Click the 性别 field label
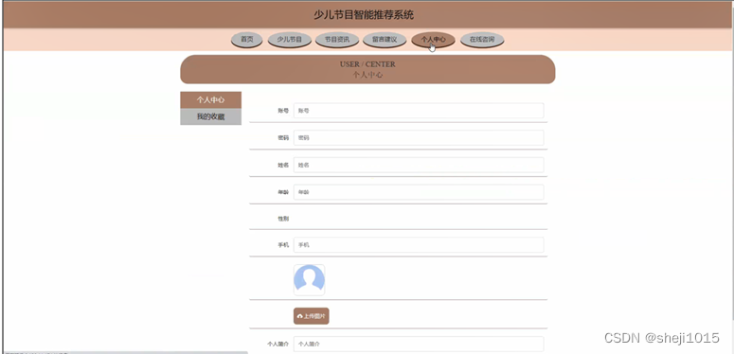Viewport: 734px width, 354px height. [x=283, y=219]
